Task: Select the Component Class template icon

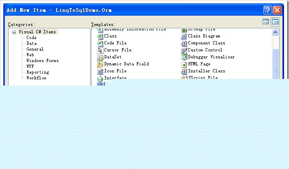Action: [x=184, y=43]
